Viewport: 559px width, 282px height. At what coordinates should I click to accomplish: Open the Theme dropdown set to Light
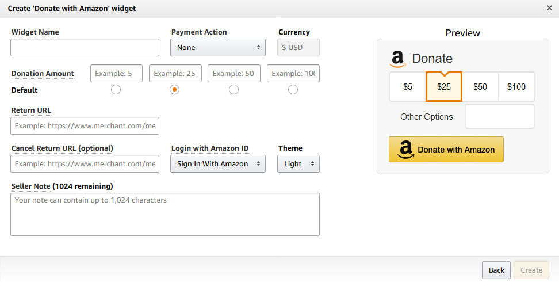point(298,163)
